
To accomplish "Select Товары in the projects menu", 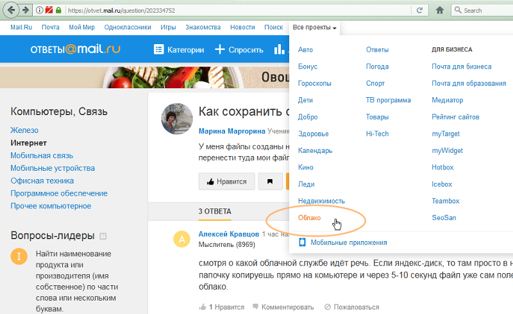I will pos(377,117).
